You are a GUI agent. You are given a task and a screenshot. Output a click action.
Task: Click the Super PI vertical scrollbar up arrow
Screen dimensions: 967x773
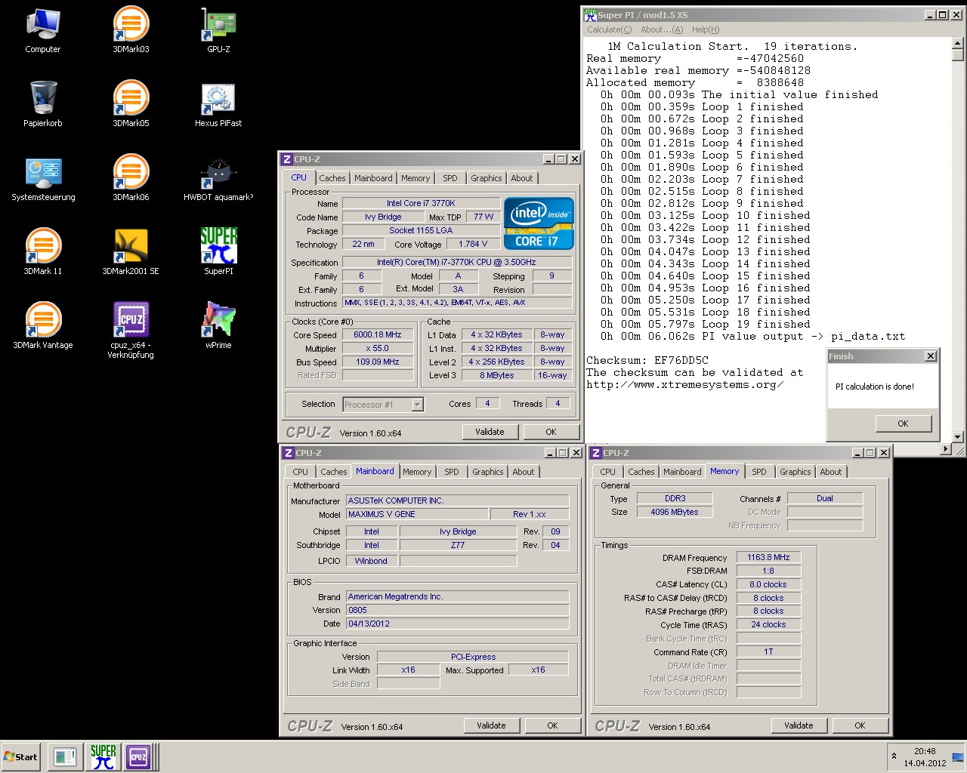pyautogui.click(x=958, y=42)
